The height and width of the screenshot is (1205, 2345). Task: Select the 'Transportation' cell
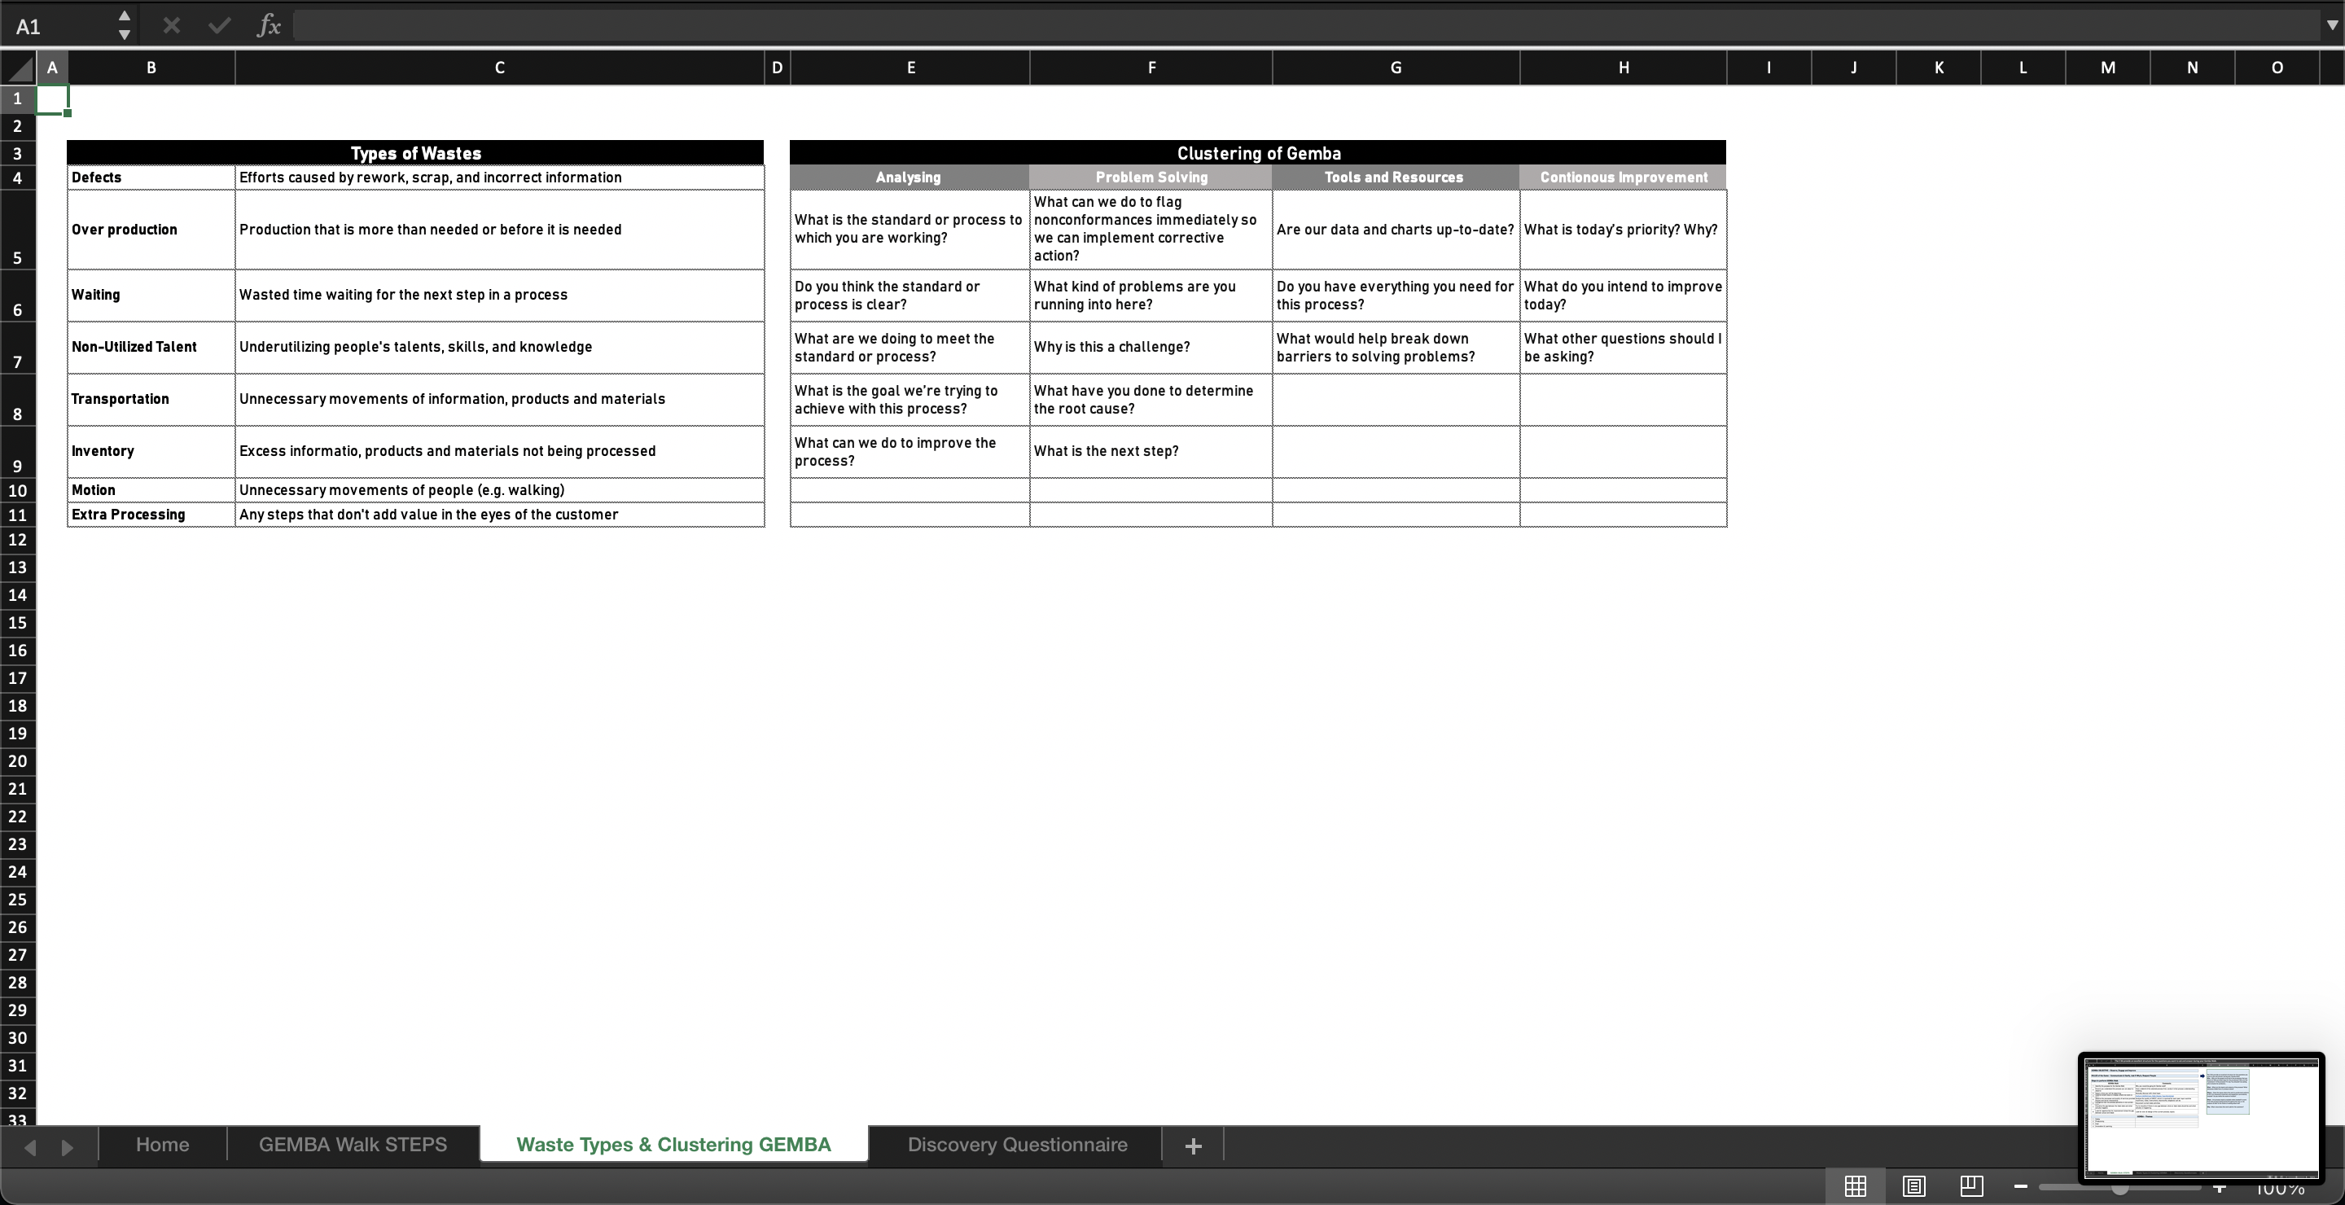tap(151, 399)
